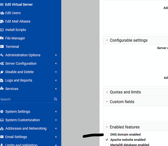
Task: Click the Email Settings envelope icon
Action: click(2, 137)
